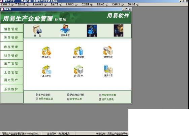This screenshot has height=136, width=189.
Task: Open the 现金银行余额 report link
Action: 107,95
